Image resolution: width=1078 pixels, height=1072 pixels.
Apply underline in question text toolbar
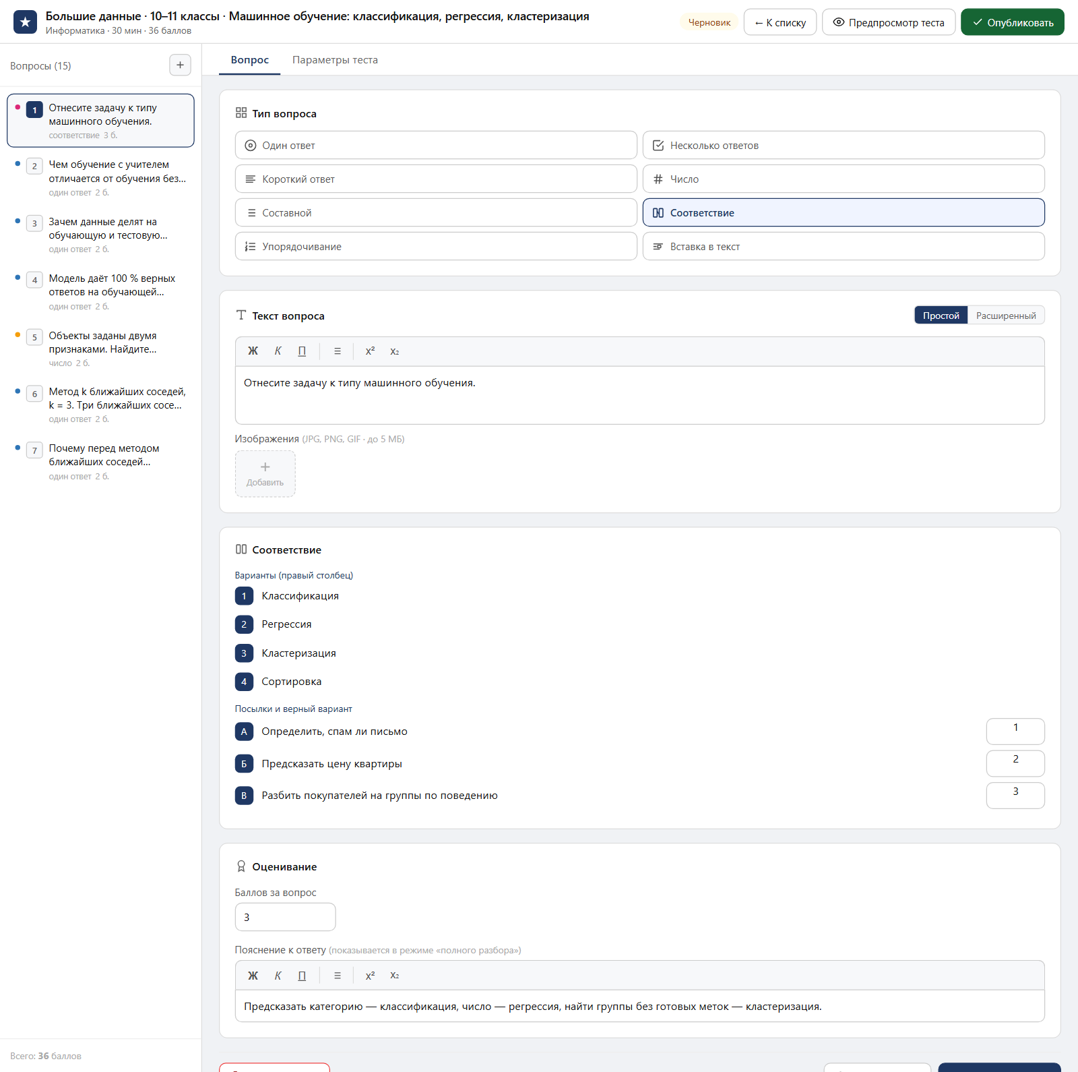(302, 351)
